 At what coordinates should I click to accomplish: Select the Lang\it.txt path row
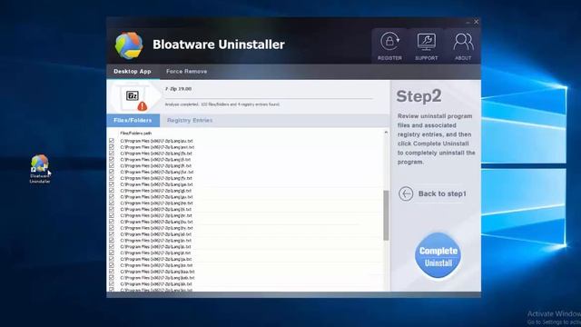155,253
